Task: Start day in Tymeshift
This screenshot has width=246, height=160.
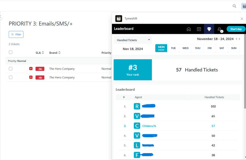Action: [x=236, y=29]
